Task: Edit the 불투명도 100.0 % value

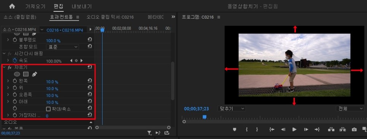Action: (53, 41)
